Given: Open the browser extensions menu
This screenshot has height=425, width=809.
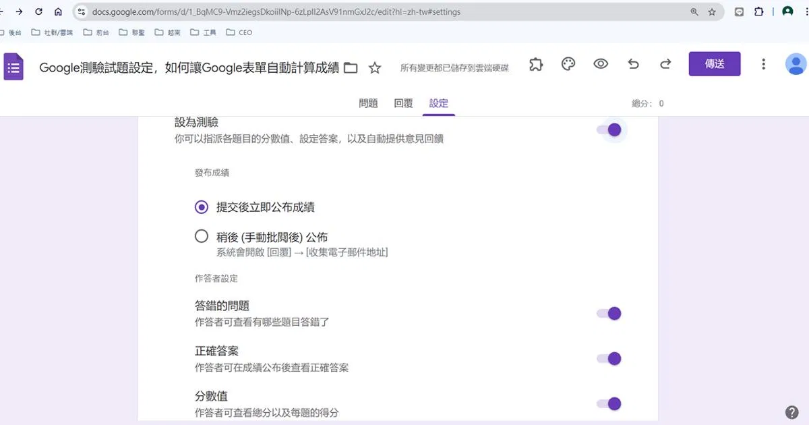Looking at the screenshot, I should [758, 11].
